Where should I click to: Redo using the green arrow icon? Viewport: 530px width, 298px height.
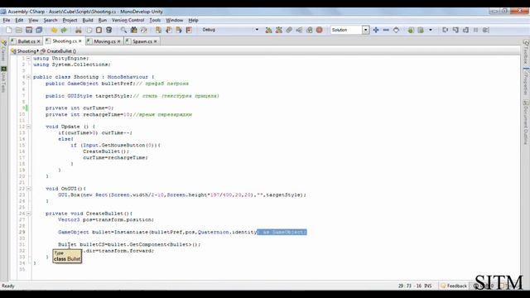tap(64, 30)
